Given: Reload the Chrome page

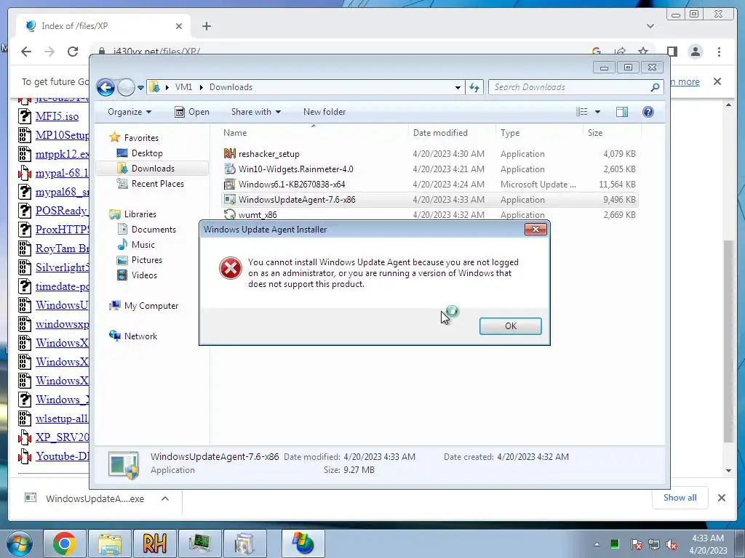Looking at the screenshot, I should pos(73,52).
